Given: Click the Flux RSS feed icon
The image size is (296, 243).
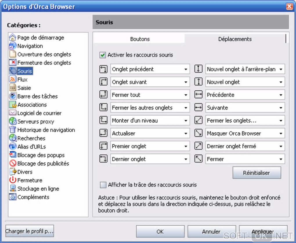Looking at the screenshot, I should pos(12,79).
